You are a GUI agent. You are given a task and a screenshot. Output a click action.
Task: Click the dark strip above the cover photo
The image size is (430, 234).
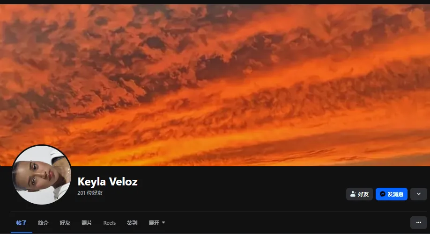click(x=215, y=2)
